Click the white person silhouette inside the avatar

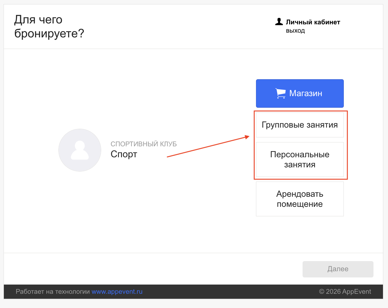80,150
